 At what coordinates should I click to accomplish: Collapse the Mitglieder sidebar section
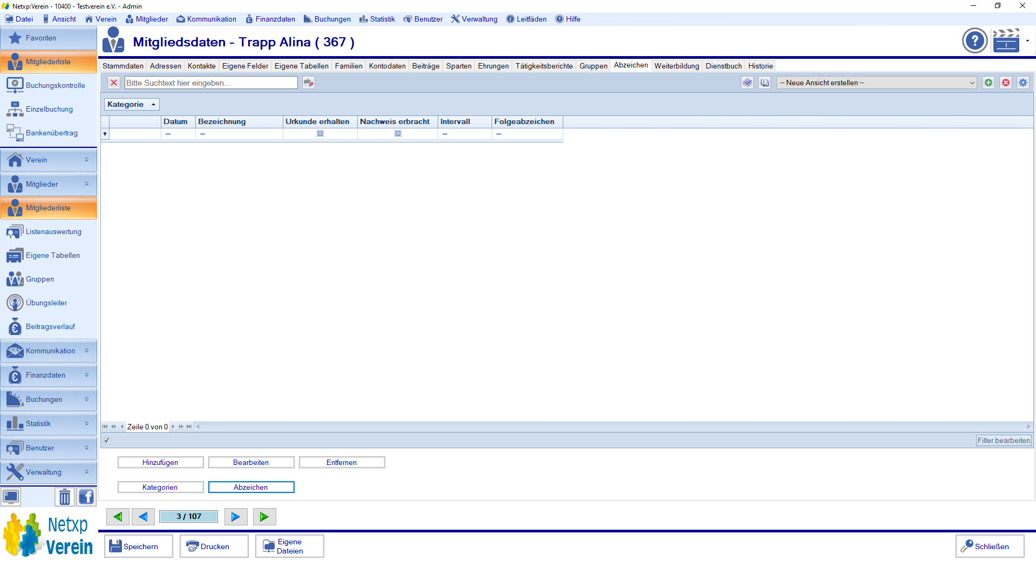(x=49, y=184)
